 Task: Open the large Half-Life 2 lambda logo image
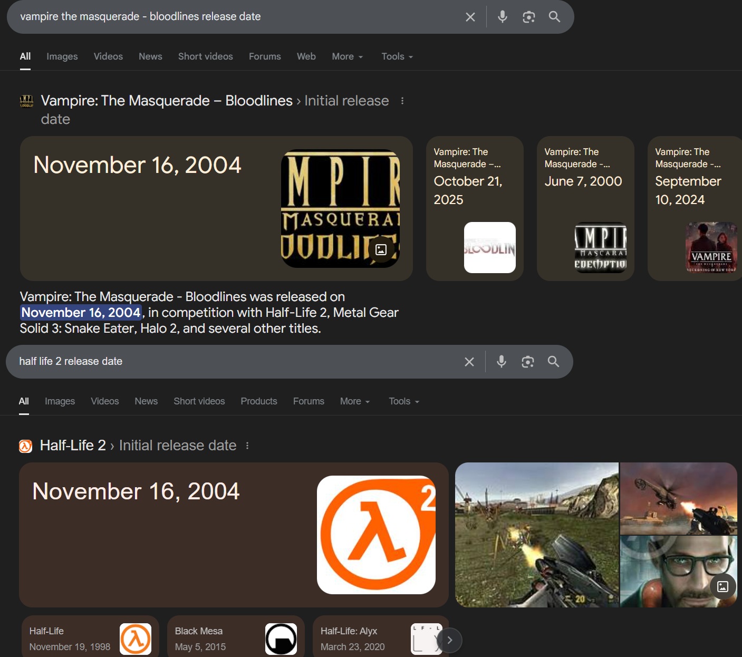[x=377, y=535]
